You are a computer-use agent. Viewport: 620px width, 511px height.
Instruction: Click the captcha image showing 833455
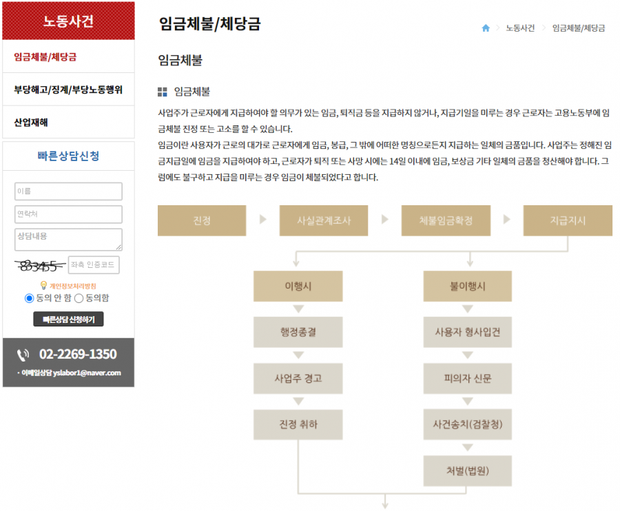(x=39, y=265)
